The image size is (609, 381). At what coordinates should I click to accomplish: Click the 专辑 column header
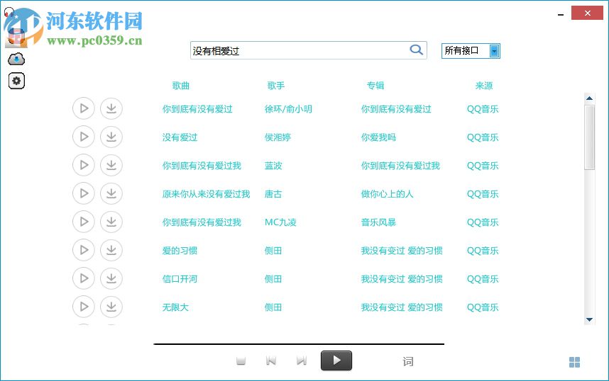pos(375,85)
